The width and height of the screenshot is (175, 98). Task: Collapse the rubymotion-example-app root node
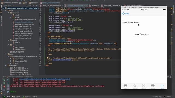[x=4, y=8]
